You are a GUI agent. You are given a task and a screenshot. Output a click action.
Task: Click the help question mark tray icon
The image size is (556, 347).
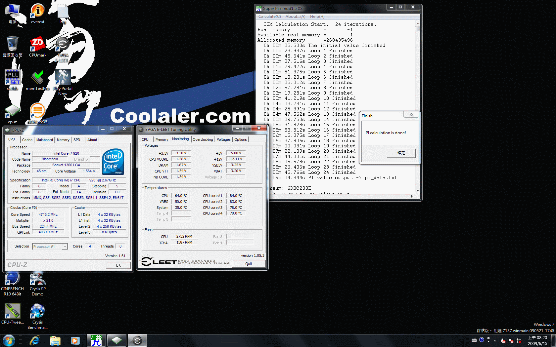click(482, 340)
